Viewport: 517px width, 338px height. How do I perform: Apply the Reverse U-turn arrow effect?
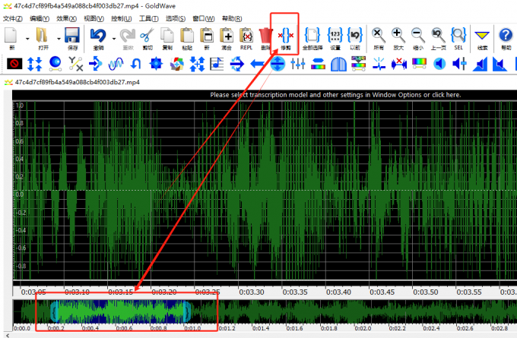point(136,64)
